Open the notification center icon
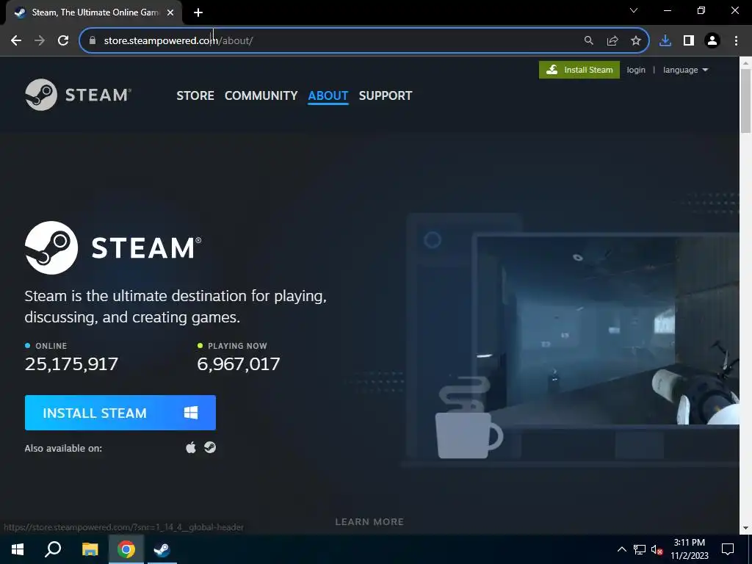Screen dimensions: 752x564 tap(728, 549)
